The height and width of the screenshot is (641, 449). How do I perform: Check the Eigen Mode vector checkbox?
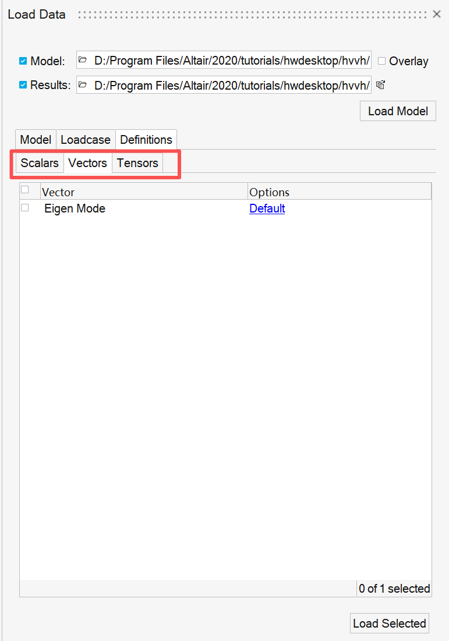tap(25, 208)
